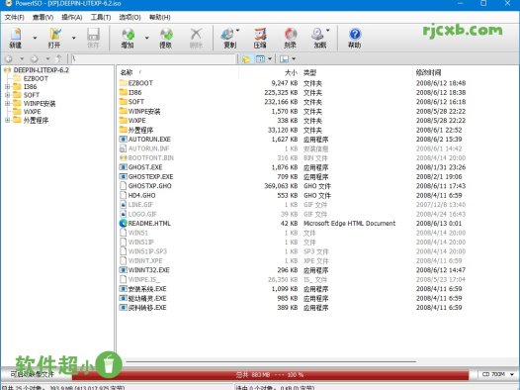Click the path address field
The image size is (520, 390).
153,59
